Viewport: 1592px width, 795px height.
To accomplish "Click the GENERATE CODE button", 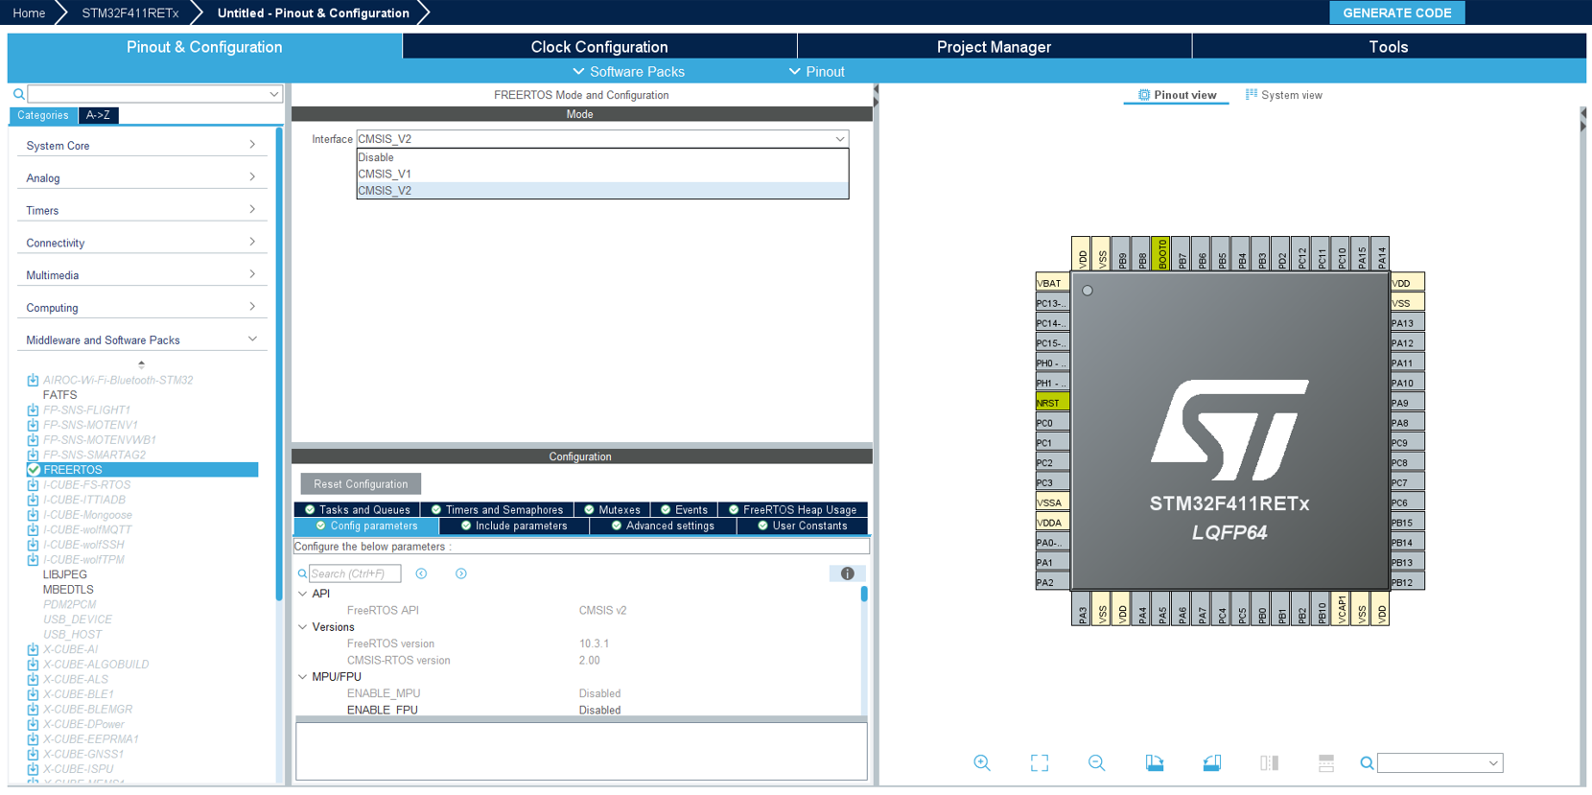I will (1397, 12).
